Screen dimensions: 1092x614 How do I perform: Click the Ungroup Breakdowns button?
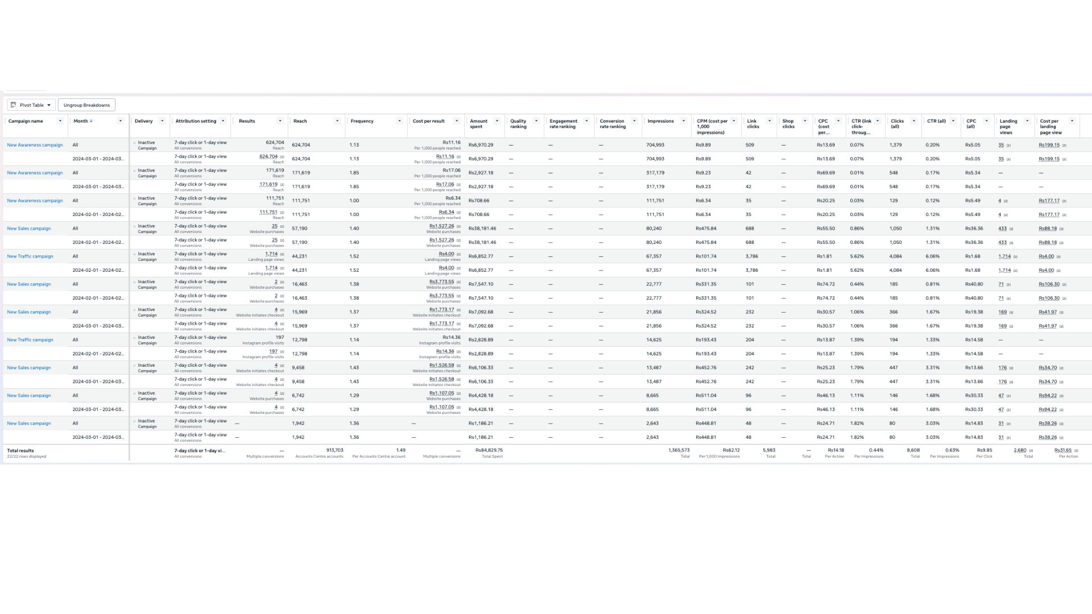click(86, 105)
